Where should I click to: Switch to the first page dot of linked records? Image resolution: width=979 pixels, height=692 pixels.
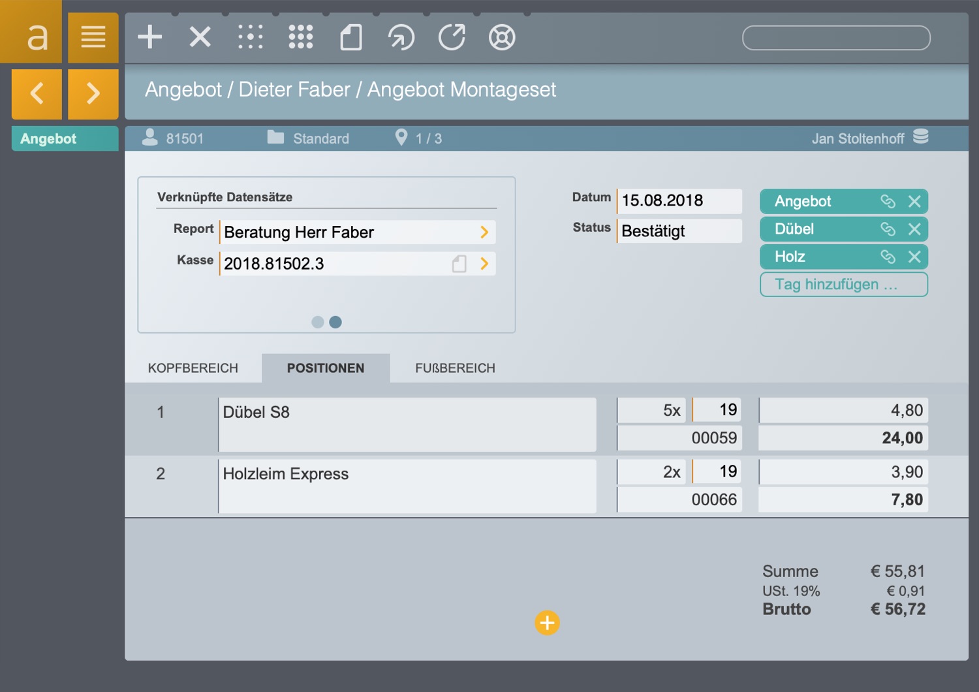click(x=318, y=322)
